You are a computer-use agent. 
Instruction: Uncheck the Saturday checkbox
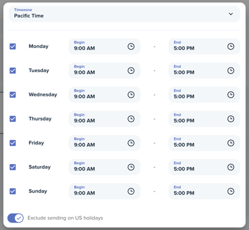(12, 167)
